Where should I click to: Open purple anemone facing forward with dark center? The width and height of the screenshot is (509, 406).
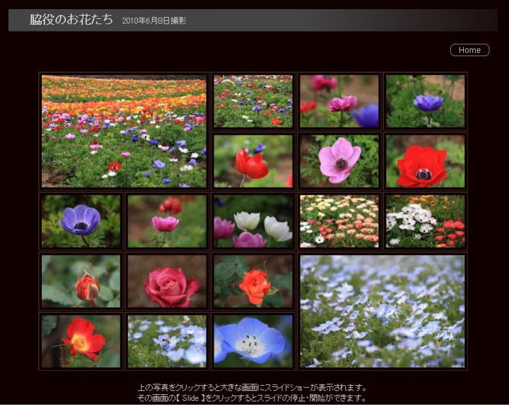[81, 221]
